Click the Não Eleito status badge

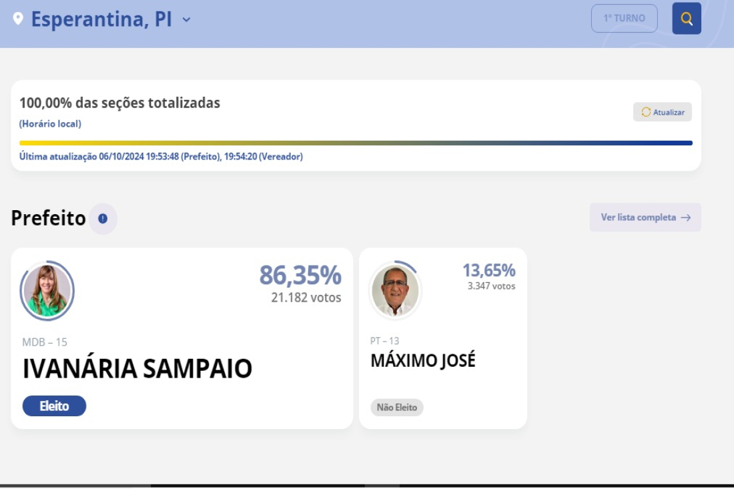pos(397,407)
